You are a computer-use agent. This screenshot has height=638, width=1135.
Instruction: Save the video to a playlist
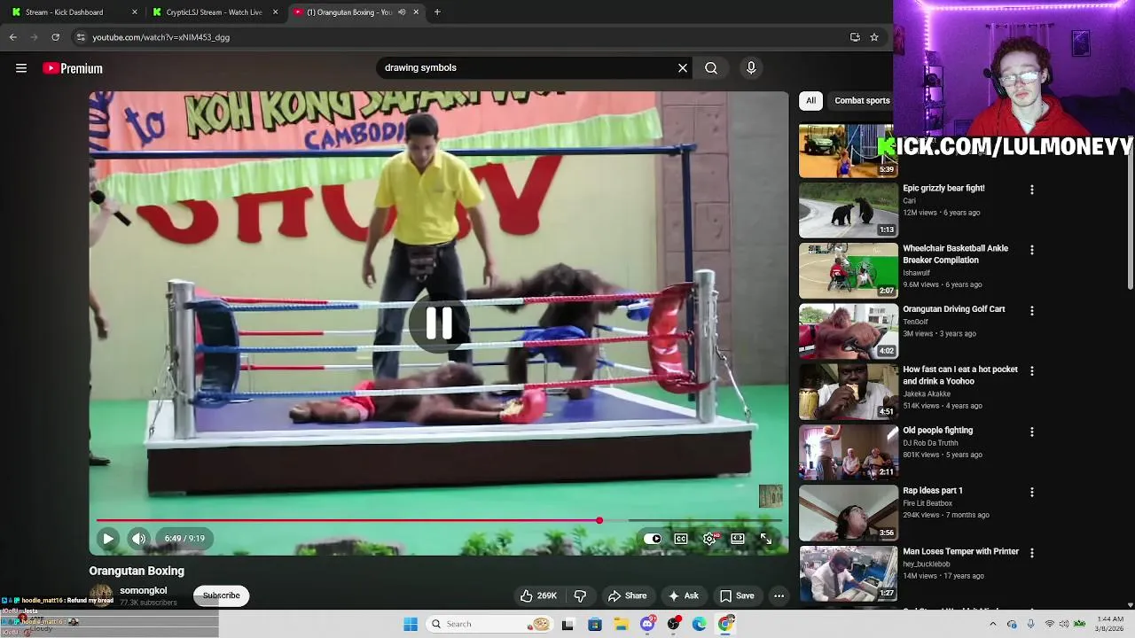tap(737, 595)
